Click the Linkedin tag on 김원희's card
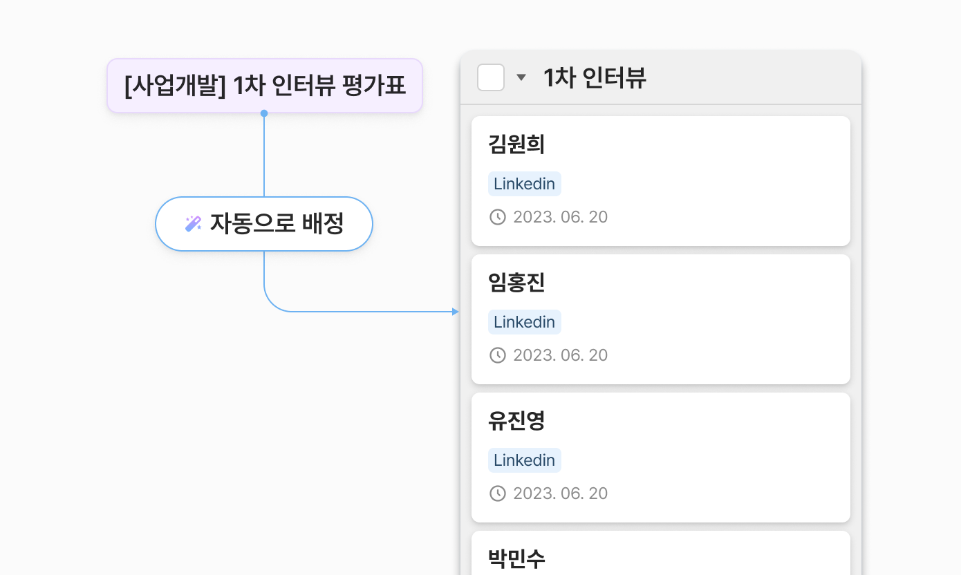The width and height of the screenshot is (961, 575). [x=524, y=184]
